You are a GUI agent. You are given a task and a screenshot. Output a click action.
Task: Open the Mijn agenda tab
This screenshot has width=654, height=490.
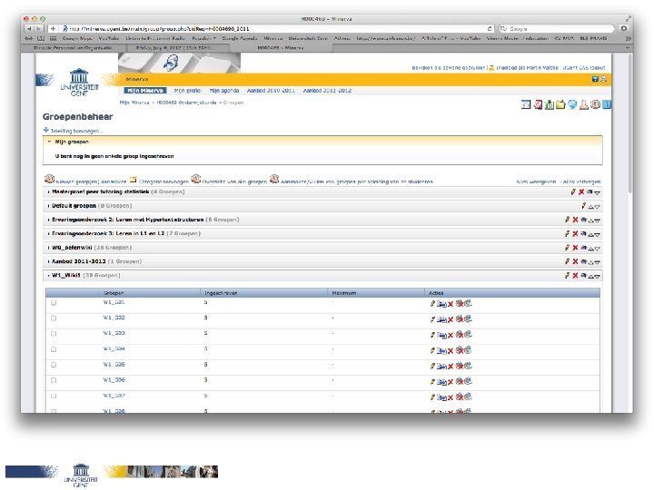coord(224,91)
